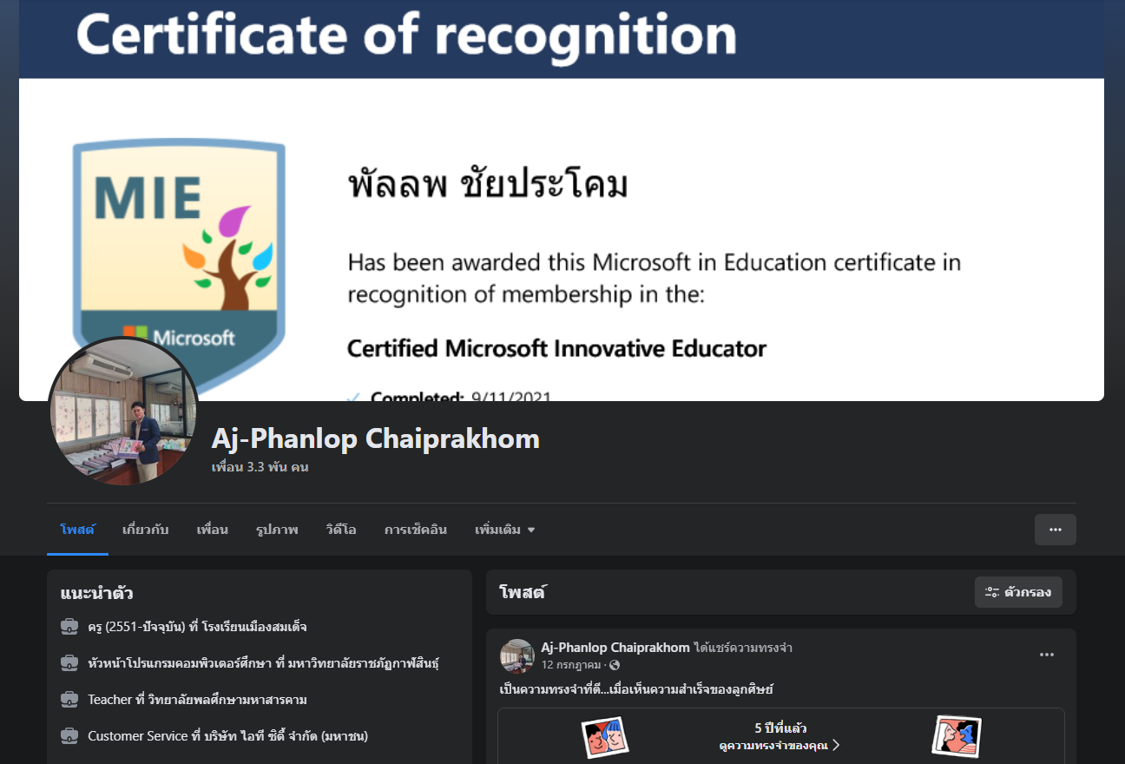The image size is (1125, 764).
Task: Open the profile's three-dot options button
Action: (x=1056, y=530)
